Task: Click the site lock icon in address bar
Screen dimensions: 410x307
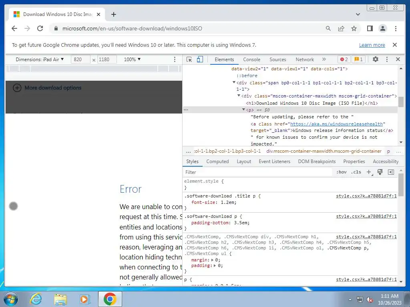Action: click(x=56, y=28)
